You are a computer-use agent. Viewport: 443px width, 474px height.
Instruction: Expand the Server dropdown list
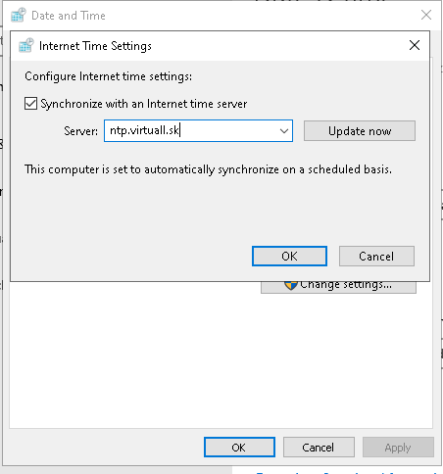[x=284, y=131]
